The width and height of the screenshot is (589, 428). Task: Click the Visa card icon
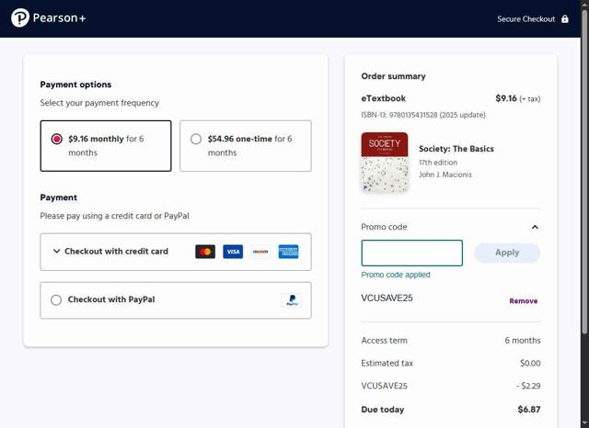(x=233, y=252)
